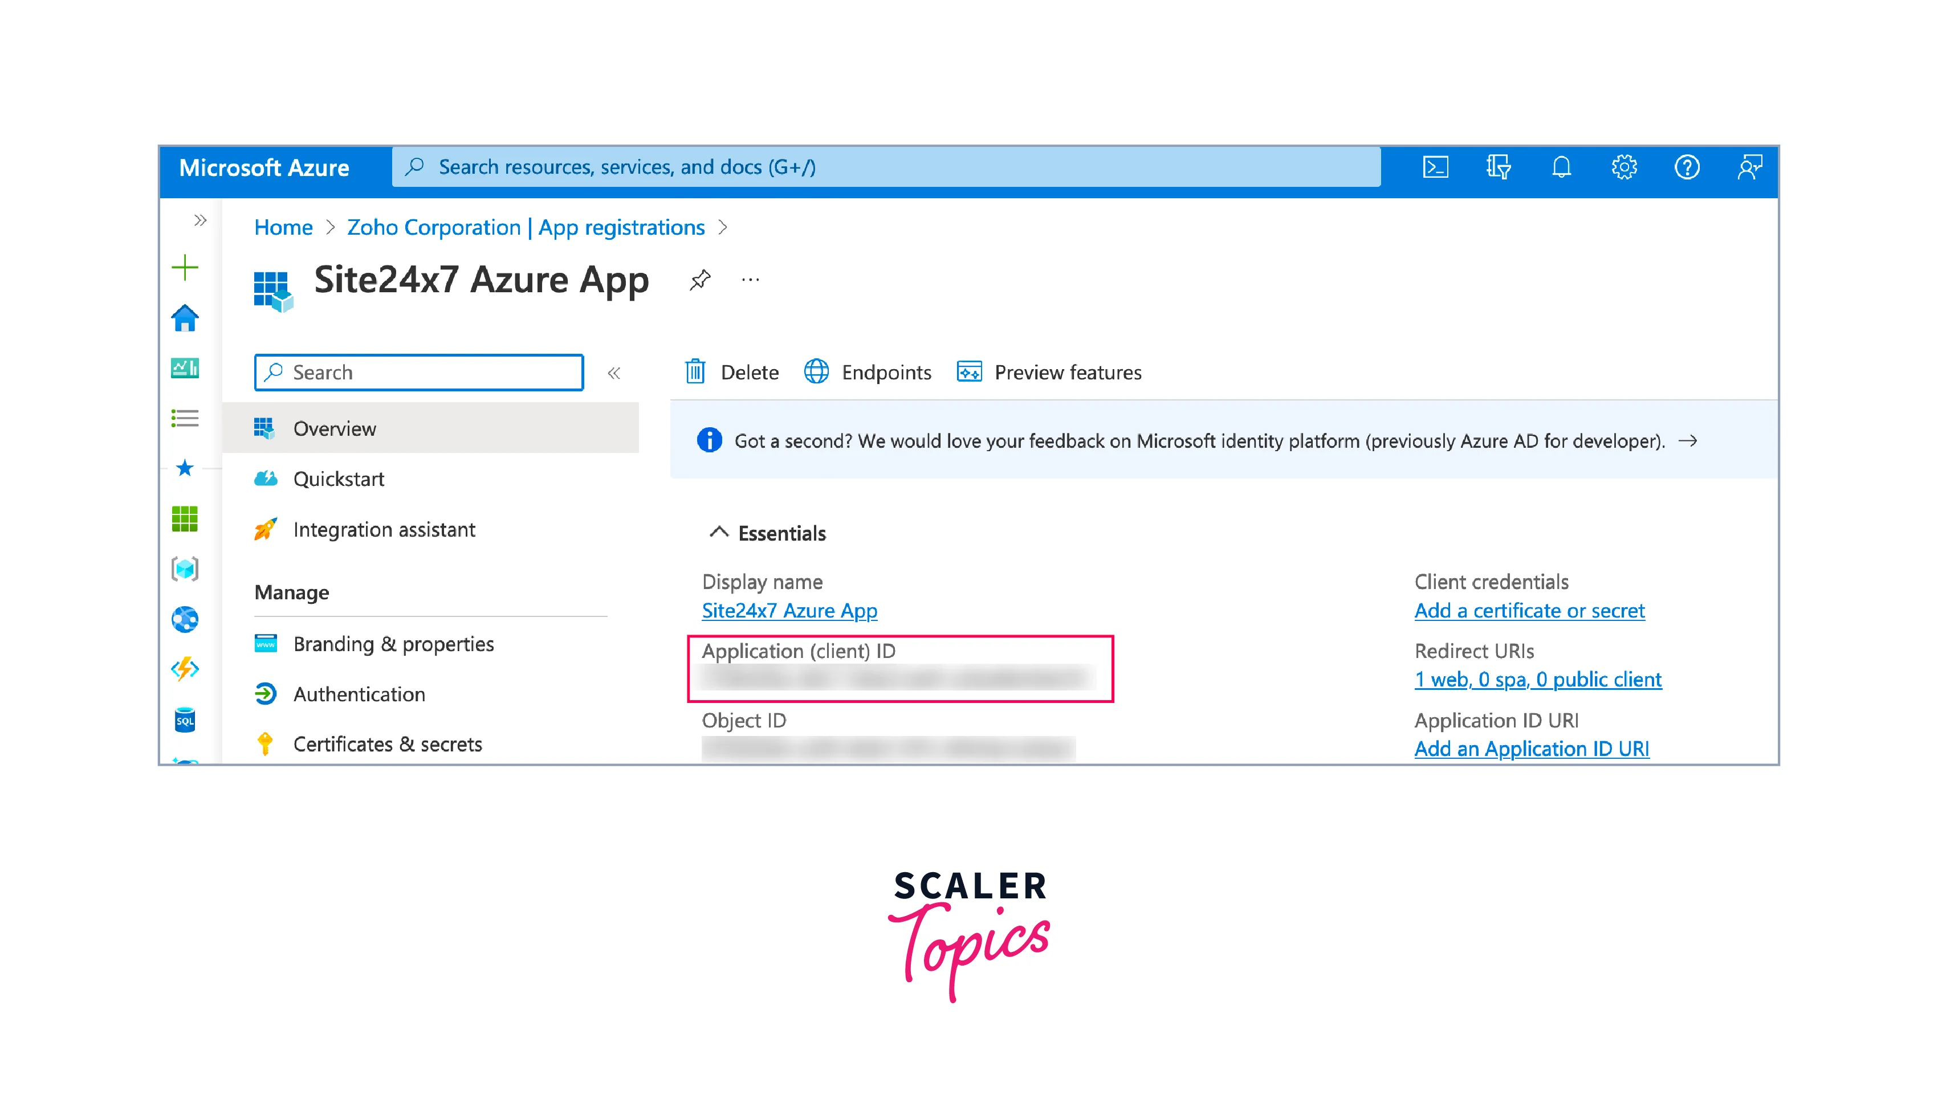Collapse the resource menu with double chevron
This screenshot has height=1112, width=1938.
point(614,373)
